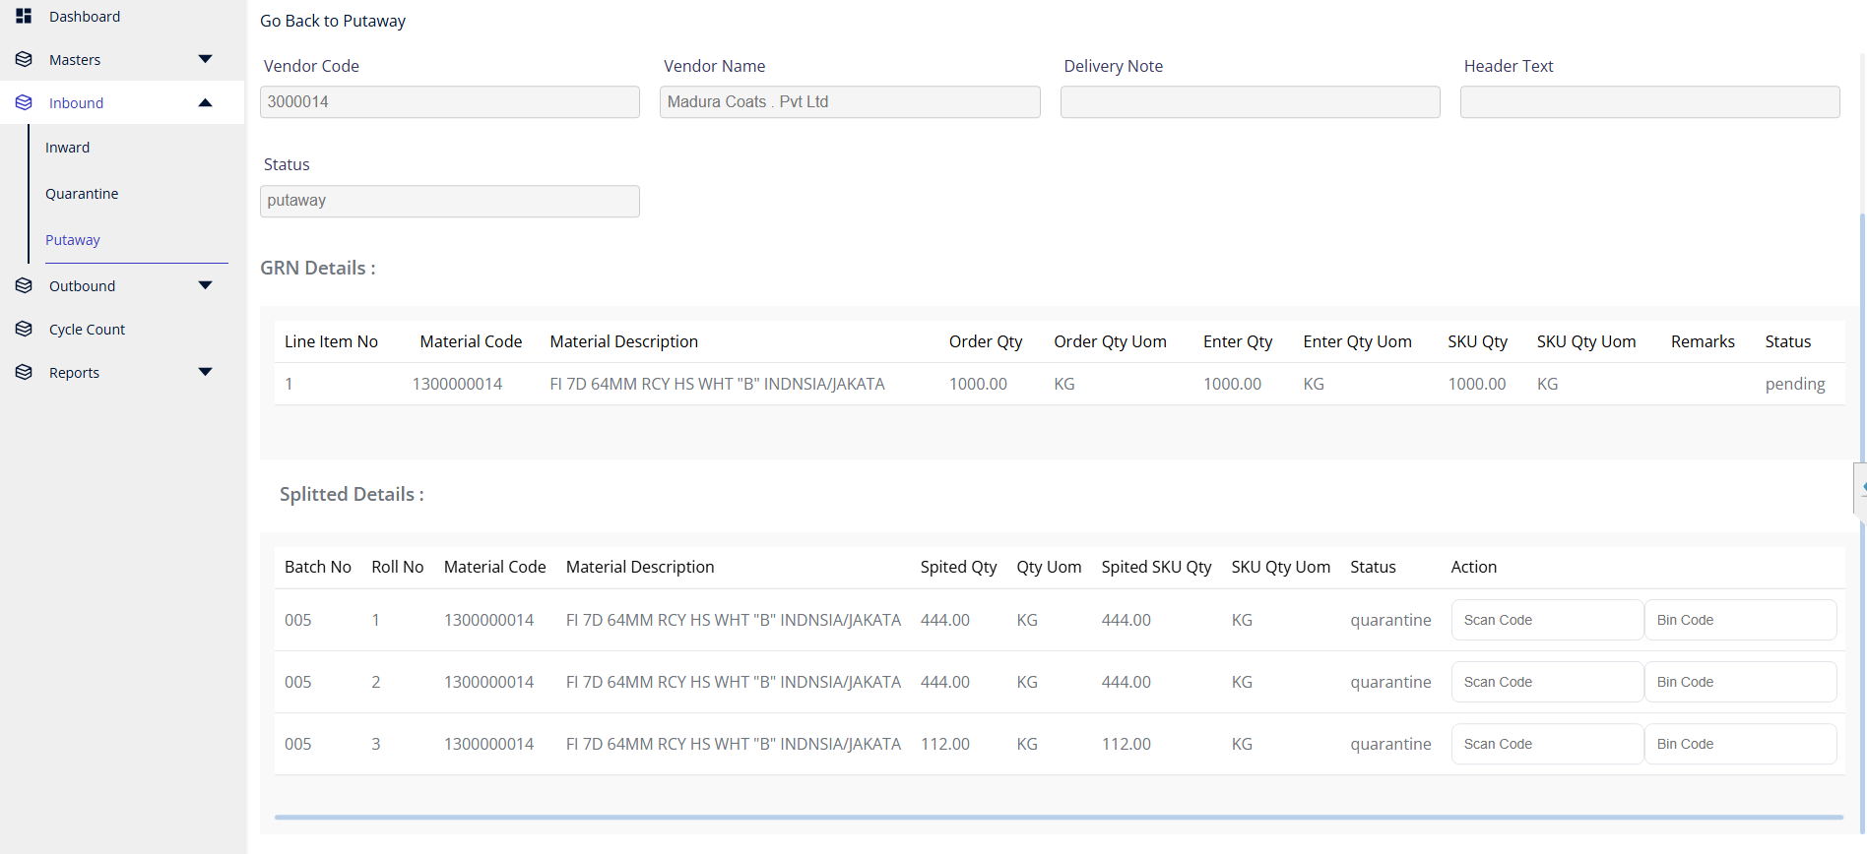The height and width of the screenshot is (854, 1867).
Task: Click the Masters stack icon
Action: click(x=24, y=59)
